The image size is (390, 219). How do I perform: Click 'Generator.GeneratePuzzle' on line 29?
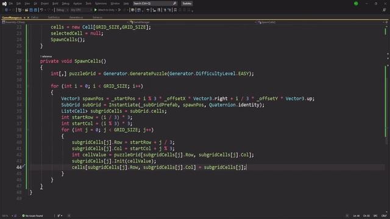[135, 74]
